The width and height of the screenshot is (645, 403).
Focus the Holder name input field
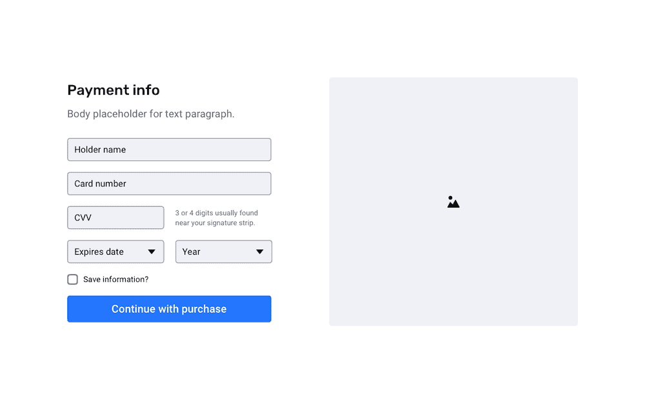point(169,150)
